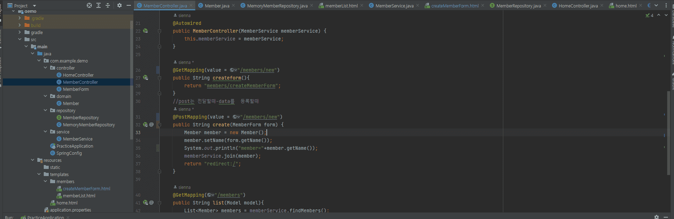This screenshot has width=674, height=219.
Task: Collapse the repository package
Action: tap(45, 110)
